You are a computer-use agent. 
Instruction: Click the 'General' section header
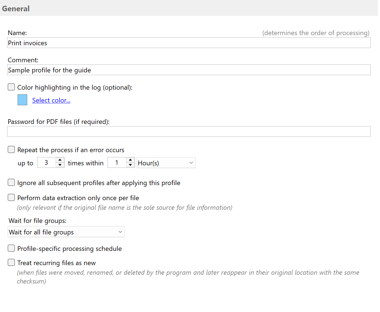[x=16, y=8]
